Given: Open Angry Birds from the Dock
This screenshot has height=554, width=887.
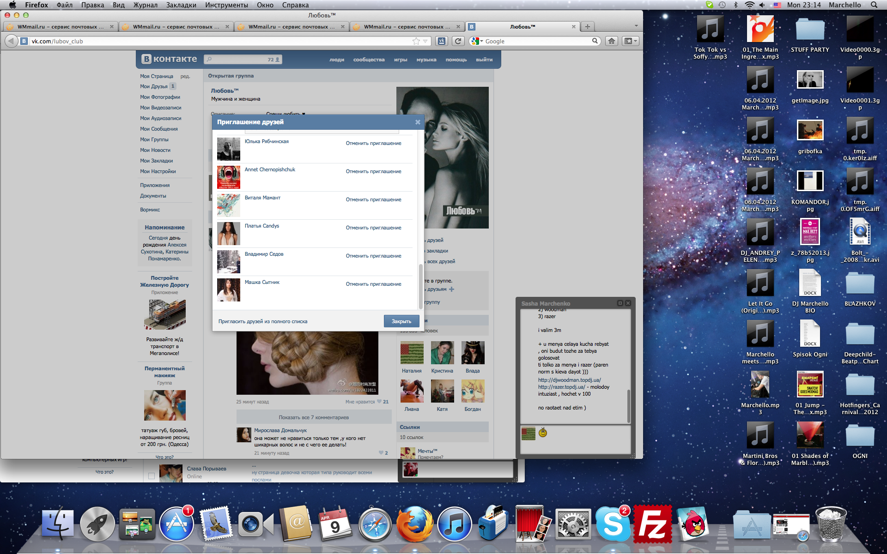Looking at the screenshot, I should 692,524.
